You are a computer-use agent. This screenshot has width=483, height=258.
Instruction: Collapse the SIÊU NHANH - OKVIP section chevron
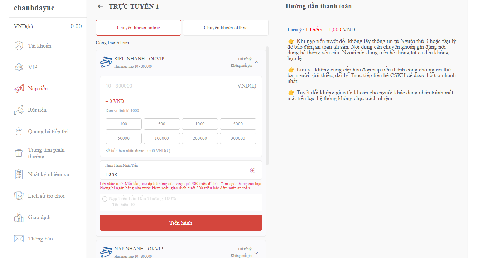coord(256,63)
